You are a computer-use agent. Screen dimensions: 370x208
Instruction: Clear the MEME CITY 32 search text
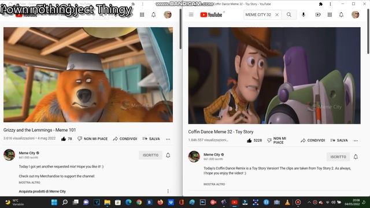pyautogui.click(x=277, y=14)
